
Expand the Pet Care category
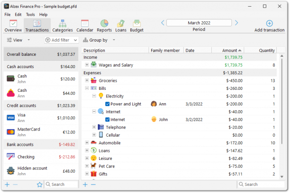click(x=87, y=166)
